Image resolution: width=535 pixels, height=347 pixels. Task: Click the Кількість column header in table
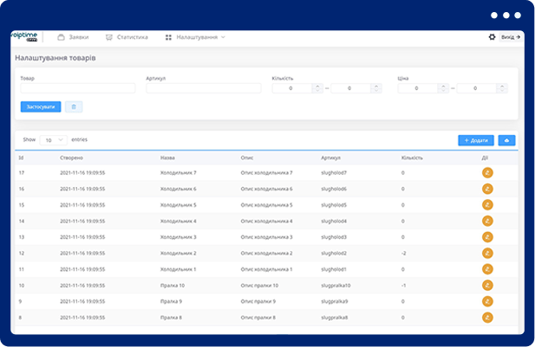[412, 157]
